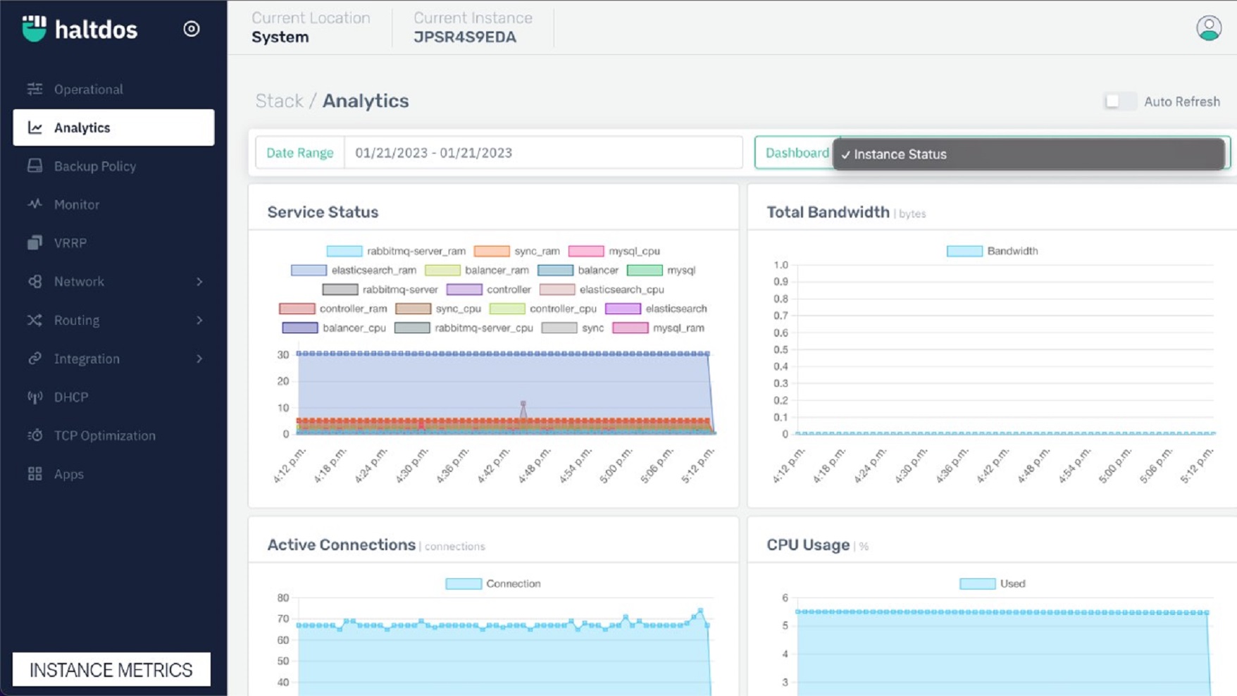The width and height of the screenshot is (1237, 696).
Task: Click the Stack breadcrumb link
Action: pyautogui.click(x=279, y=101)
